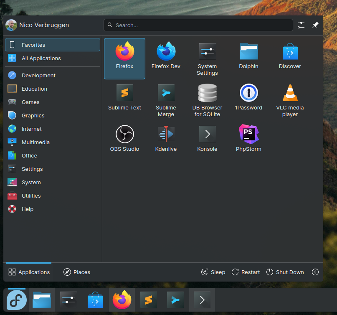
Task: Open 1Password from favorites
Action: 248,100
